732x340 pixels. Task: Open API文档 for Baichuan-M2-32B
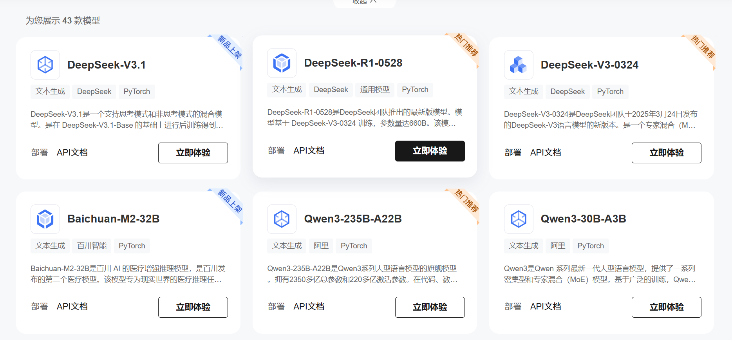pos(72,306)
